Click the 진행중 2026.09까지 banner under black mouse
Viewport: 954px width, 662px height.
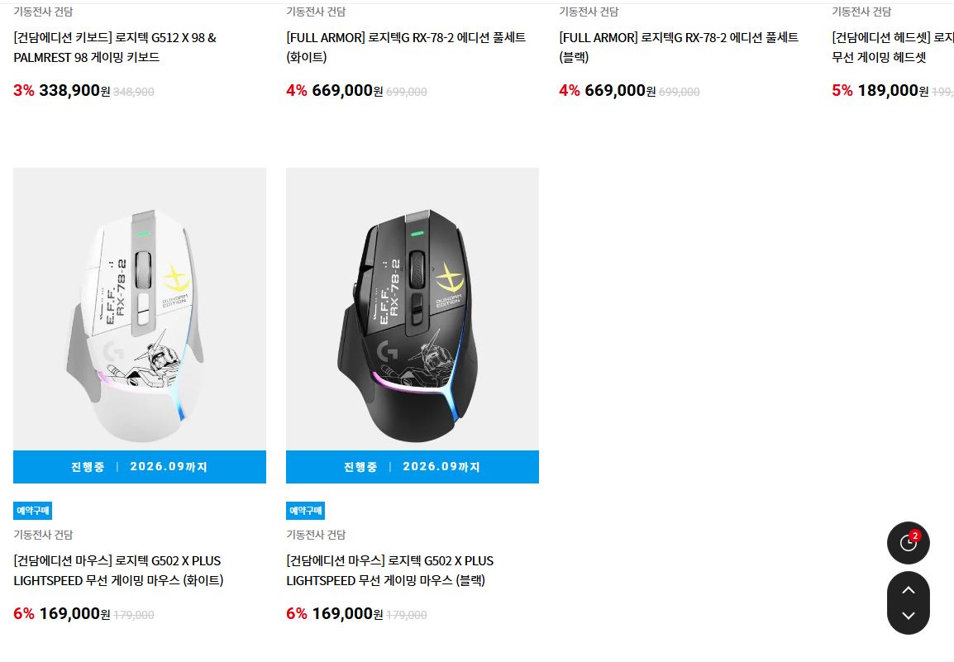tap(412, 467)
